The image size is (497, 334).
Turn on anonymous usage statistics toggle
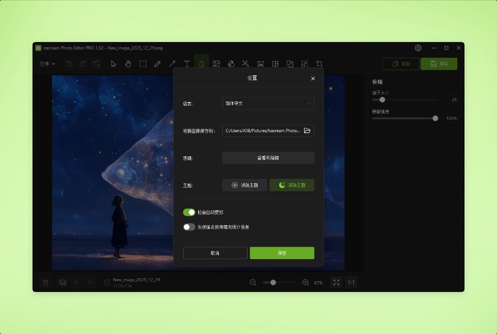[189, 228]
